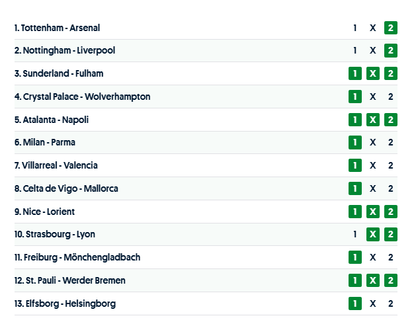
Task: Click the Atalanta - Napoli match row label
Action: (x=52, y=120)
